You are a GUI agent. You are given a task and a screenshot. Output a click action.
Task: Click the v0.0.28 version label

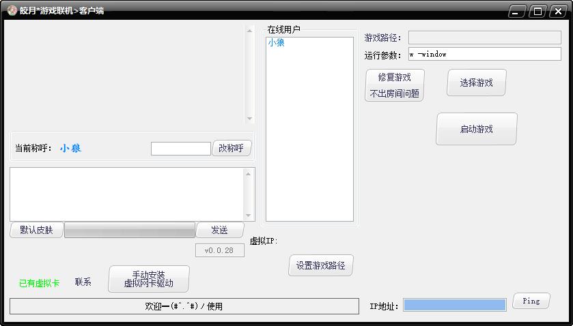coord(220,250)
